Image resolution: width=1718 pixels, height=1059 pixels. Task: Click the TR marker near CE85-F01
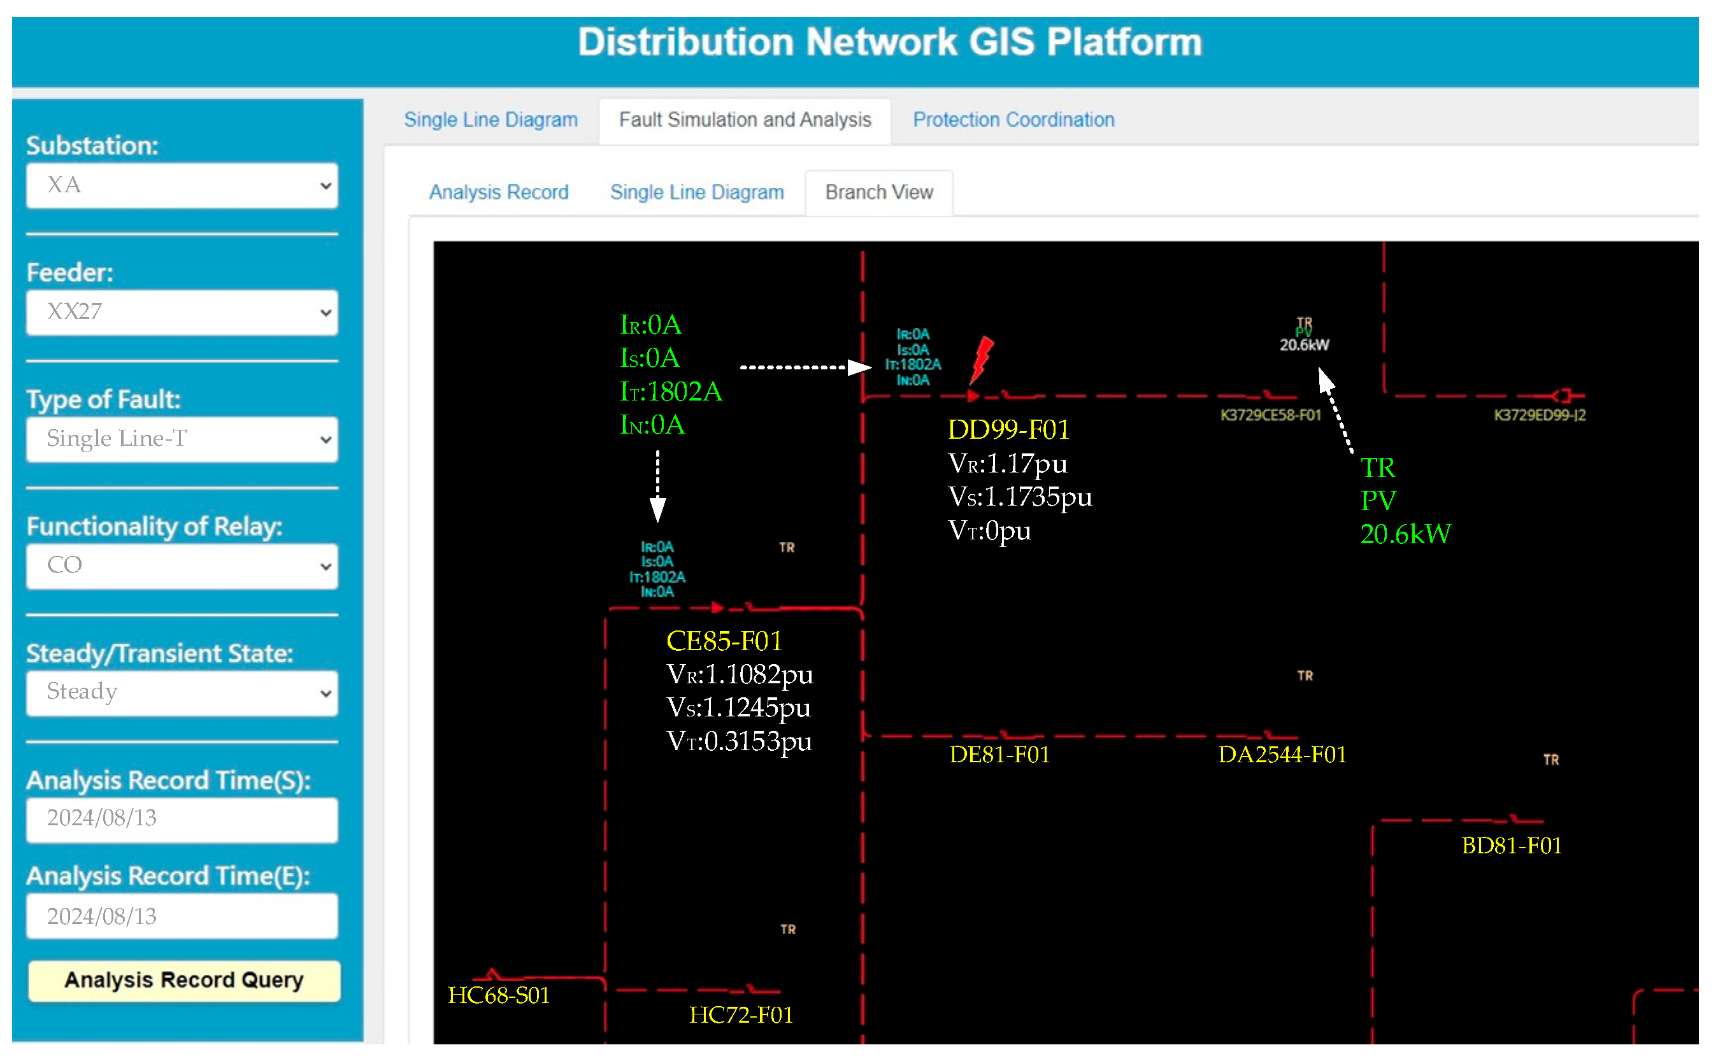pyautogui.click(x=787, y=548)
